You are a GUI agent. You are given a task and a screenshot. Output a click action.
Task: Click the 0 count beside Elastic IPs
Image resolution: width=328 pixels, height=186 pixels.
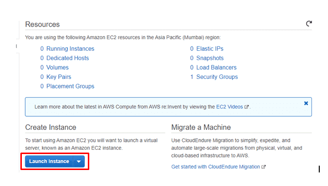tap(192, 48)
